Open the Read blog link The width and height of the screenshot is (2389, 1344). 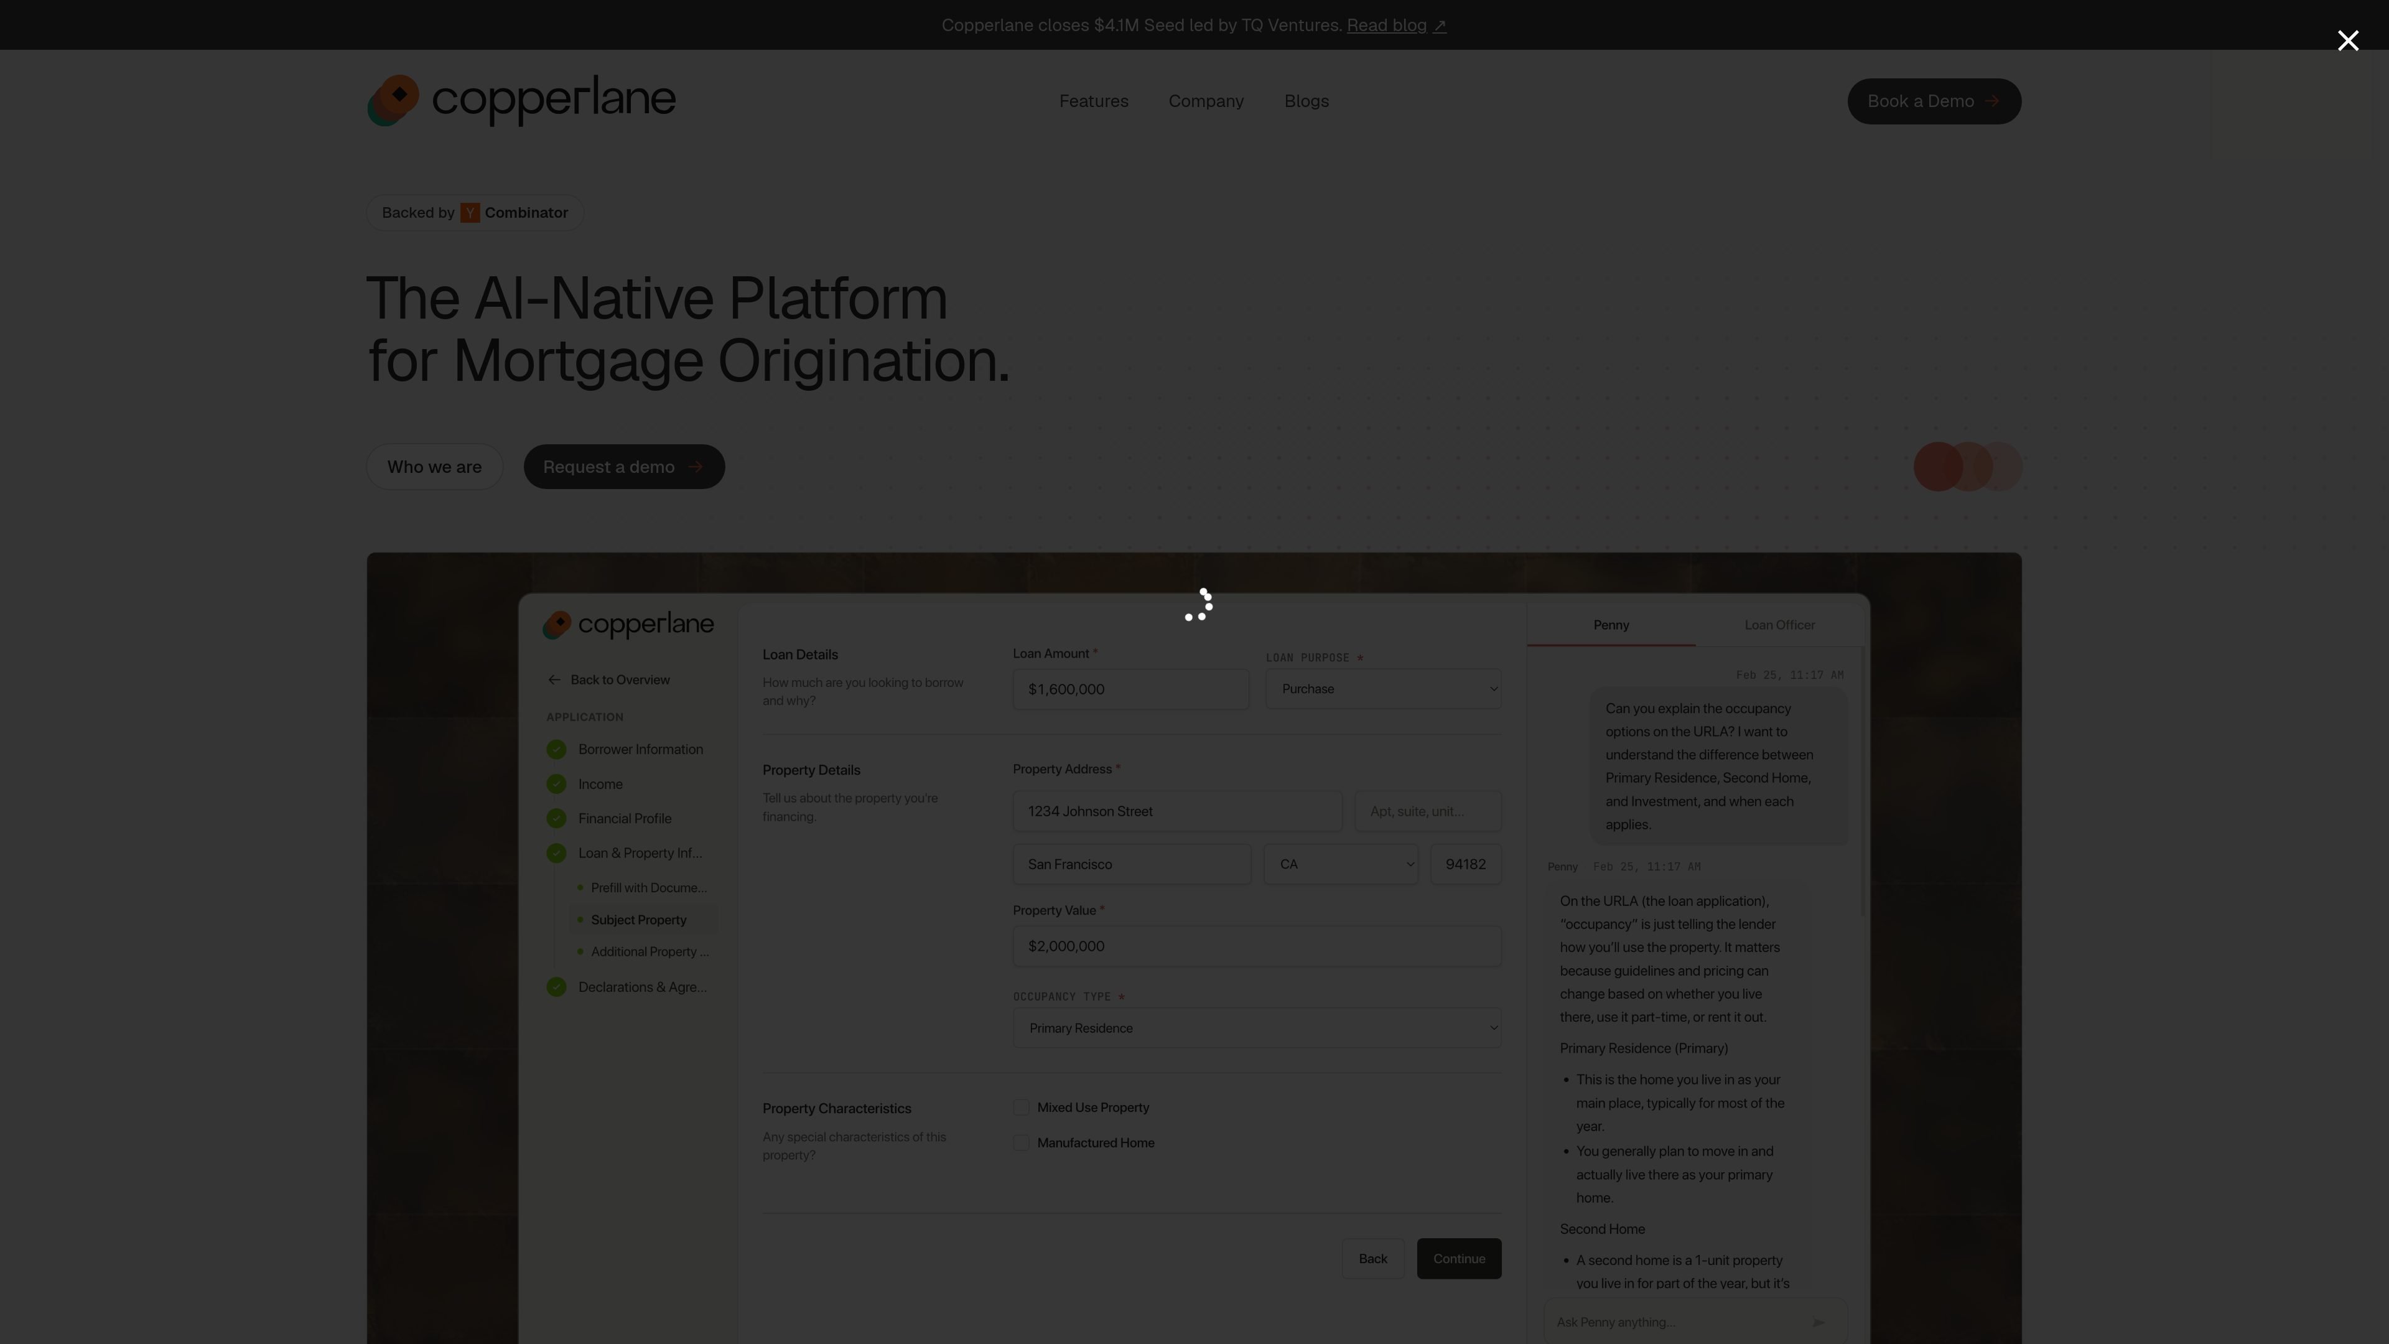coord(1387,25)
